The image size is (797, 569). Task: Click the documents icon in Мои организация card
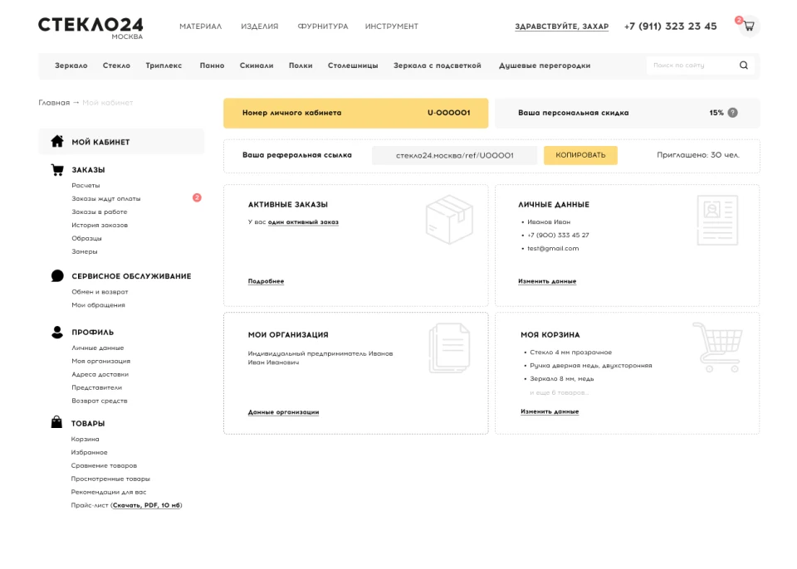(449, 348)
